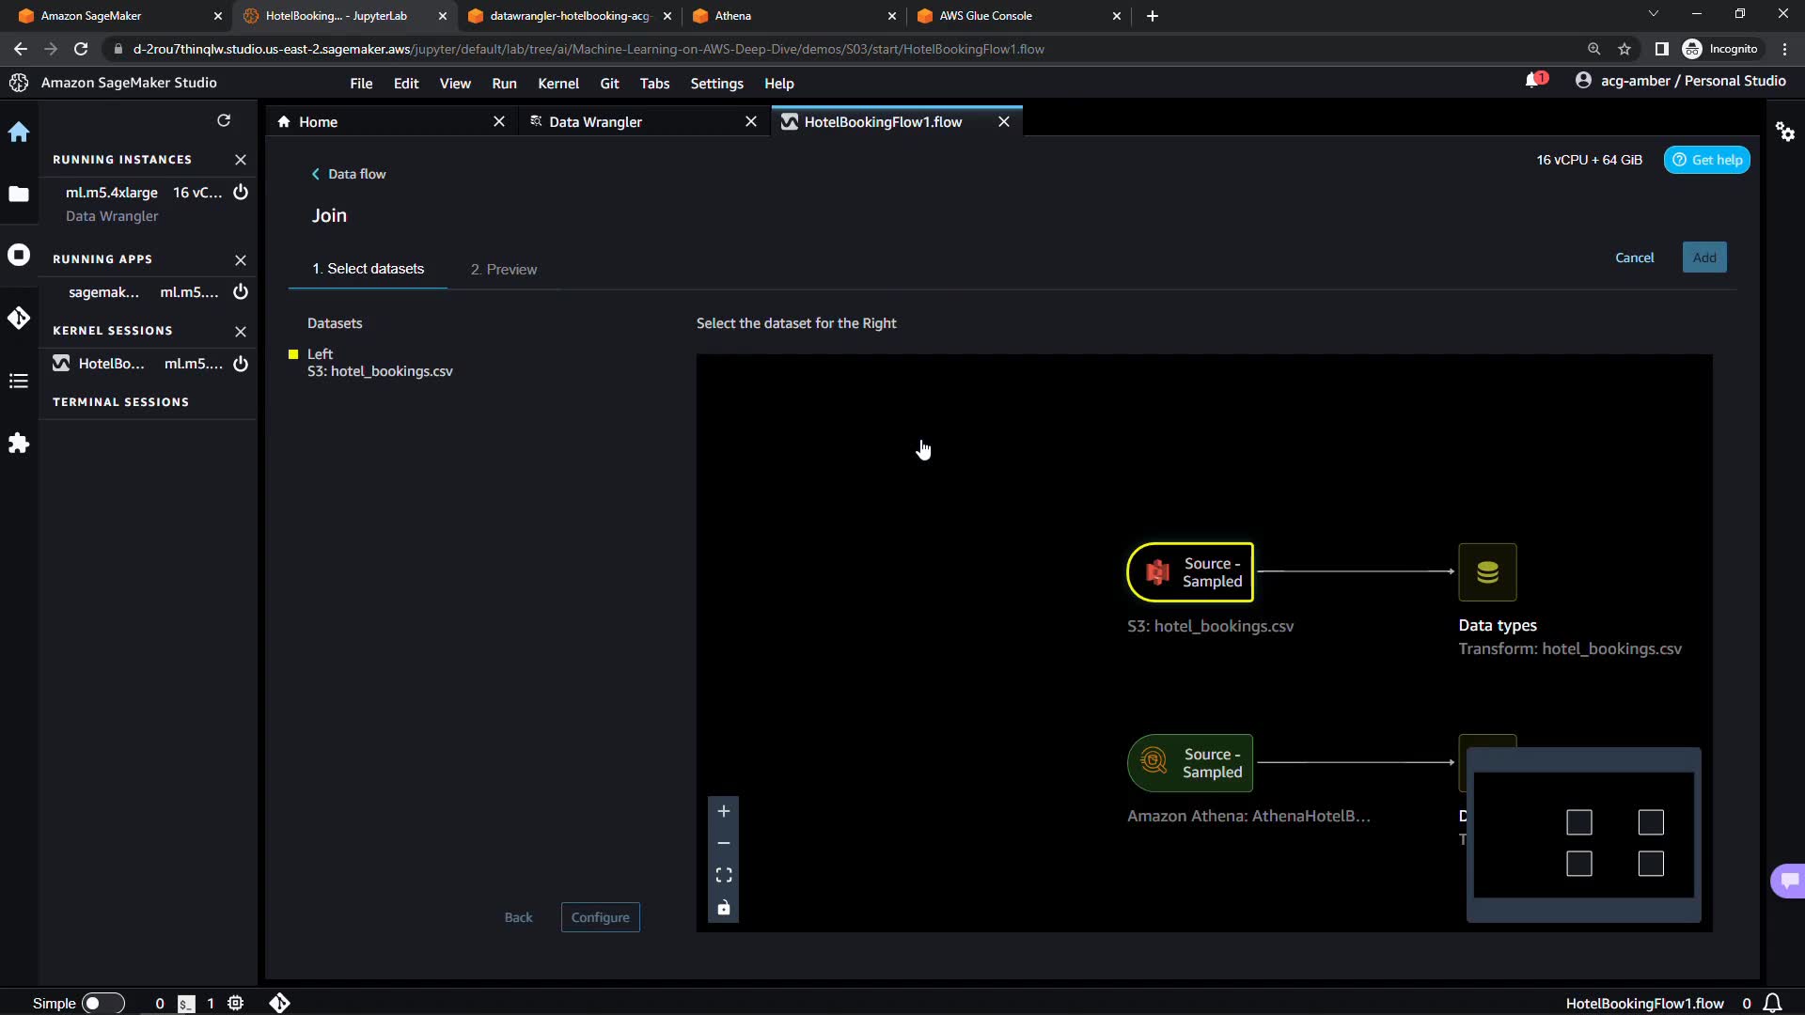Select the Athena Source - Sampled node
The height and width of the screenshot is (1015, 1805).
(x=1190, y=763)
